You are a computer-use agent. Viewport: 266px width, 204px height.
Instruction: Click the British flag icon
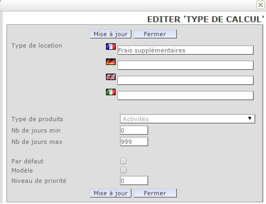[x=111, y=77]
